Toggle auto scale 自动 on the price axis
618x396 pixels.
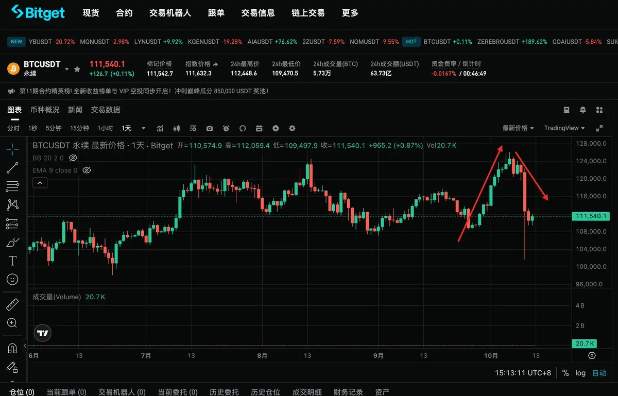click(x=599, y=373)
